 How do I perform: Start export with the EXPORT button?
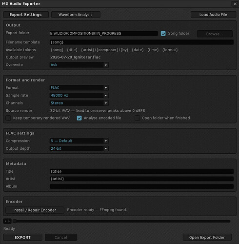coord(22,237)
